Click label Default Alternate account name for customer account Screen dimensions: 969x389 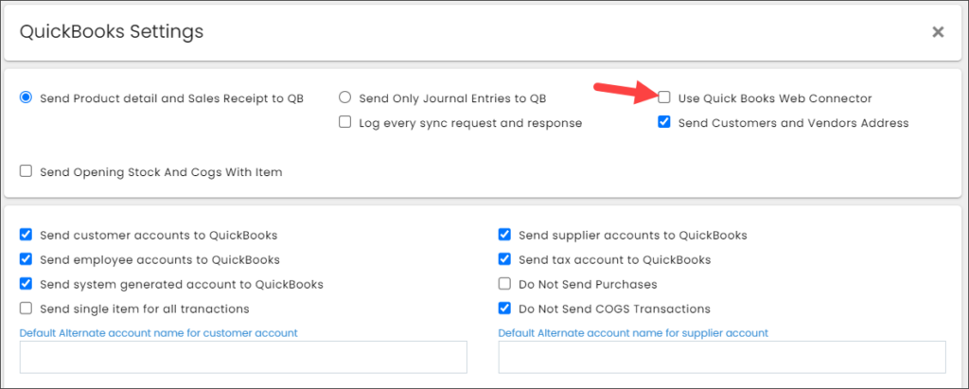159,333
